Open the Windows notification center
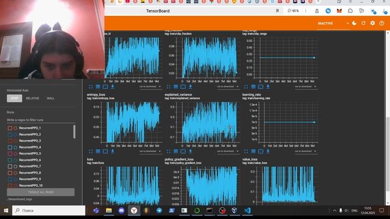The image size is (390, 219). point(381,210)
